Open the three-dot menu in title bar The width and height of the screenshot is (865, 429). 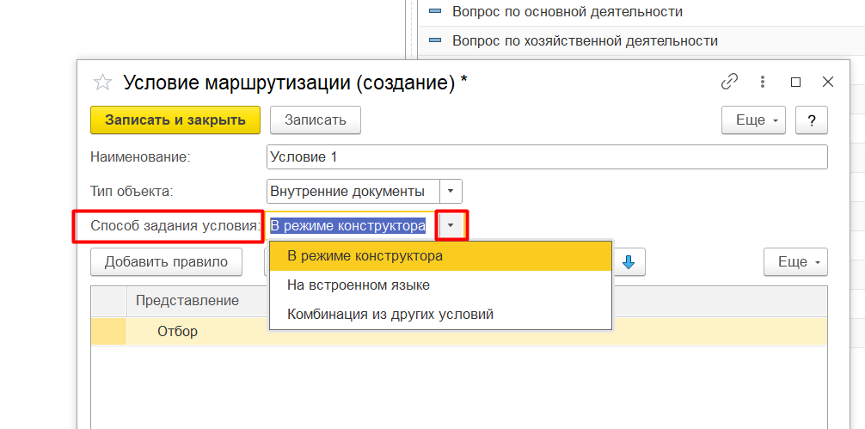pyautogui.click(x=763, y=83)
